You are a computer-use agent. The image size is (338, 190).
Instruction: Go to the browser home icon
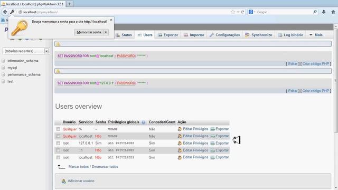[333, 12]
